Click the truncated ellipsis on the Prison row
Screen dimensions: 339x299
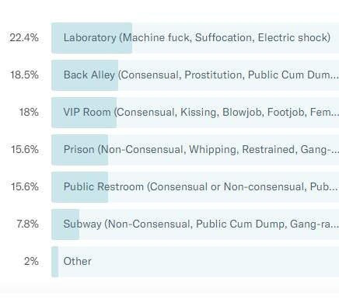point(334,151)
